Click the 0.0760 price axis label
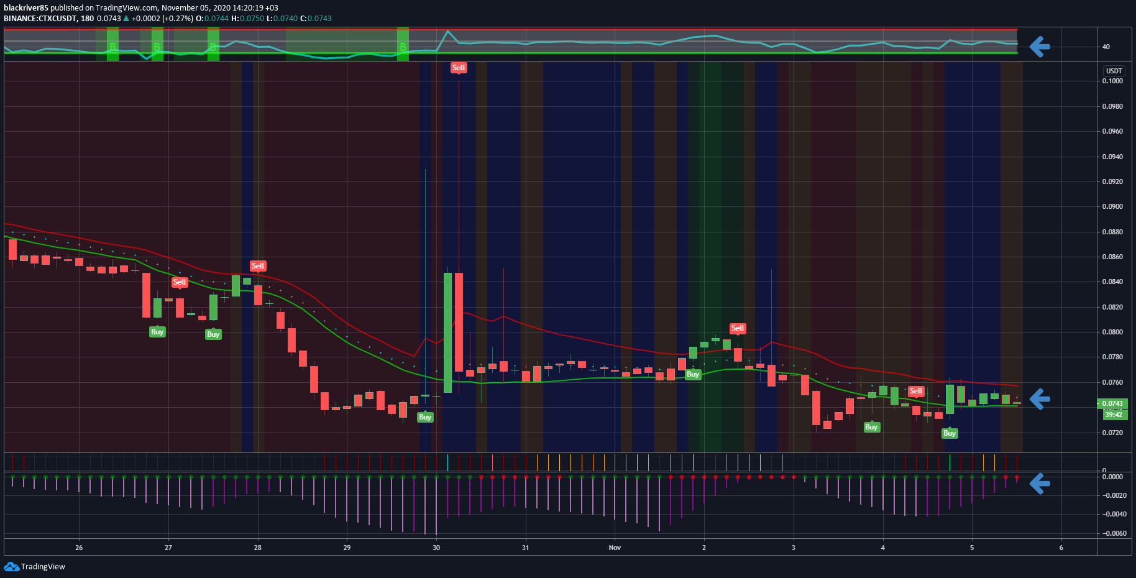This screenshot has width=1136, height=578. tap(1113, 382)
